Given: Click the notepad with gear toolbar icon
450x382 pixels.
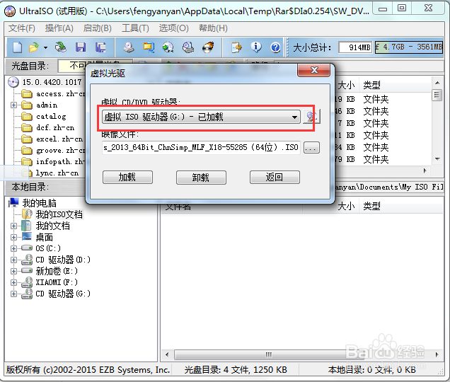Looking at the screenshot, I should (x=237, y=47).
